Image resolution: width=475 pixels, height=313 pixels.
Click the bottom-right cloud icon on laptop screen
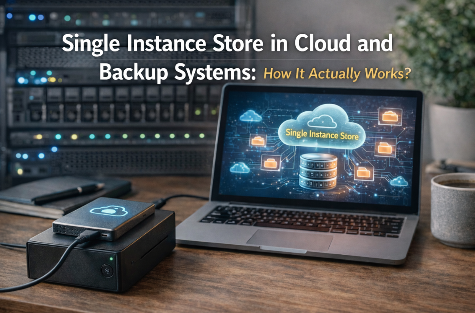[399, 181]
